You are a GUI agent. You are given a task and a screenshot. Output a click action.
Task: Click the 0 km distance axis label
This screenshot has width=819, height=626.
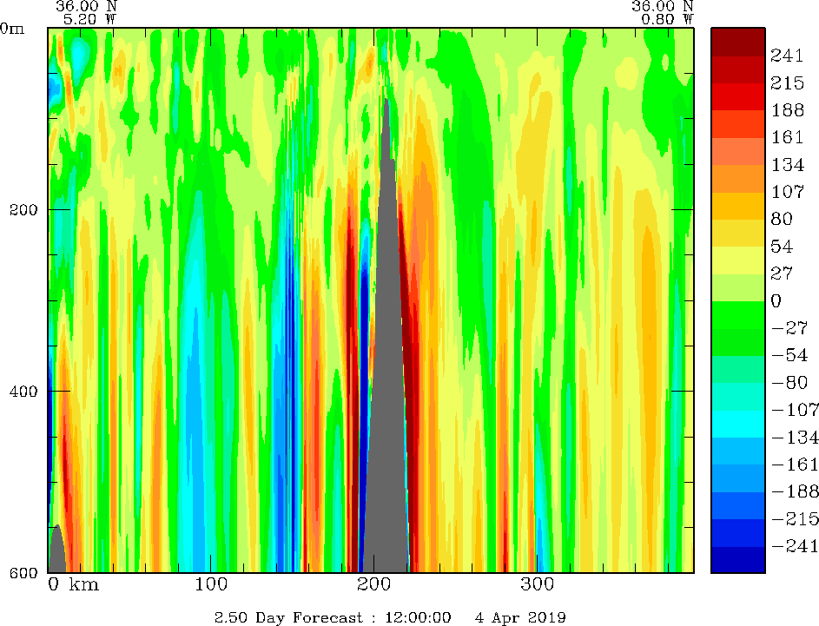[73, 583]
